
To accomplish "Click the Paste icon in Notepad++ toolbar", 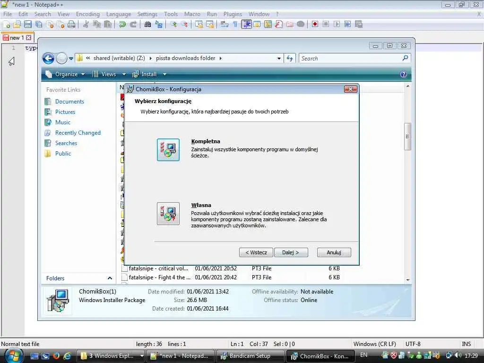I will point(107,25).
